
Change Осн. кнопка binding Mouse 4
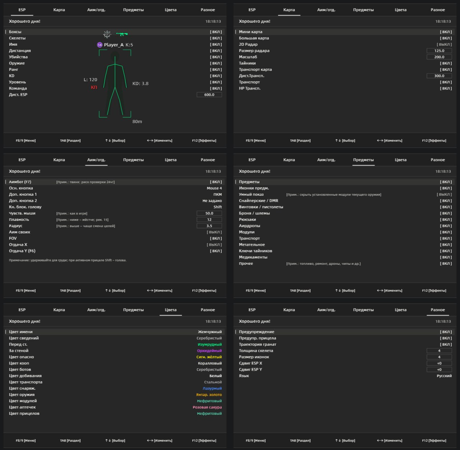point(214,188)
